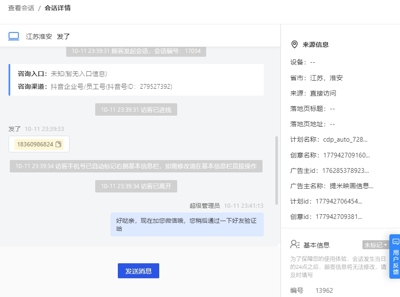Viewport: 400px width, 297px height.
Task: Click the 会话详情 breadcrumb label
Action: coord(58,8)
